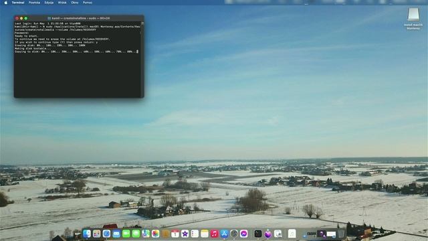Minimize the Terminal window with yellow button

pos(21,18)
